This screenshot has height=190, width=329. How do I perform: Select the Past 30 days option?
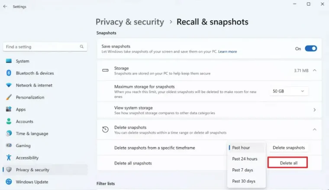(x=244, y=181)
